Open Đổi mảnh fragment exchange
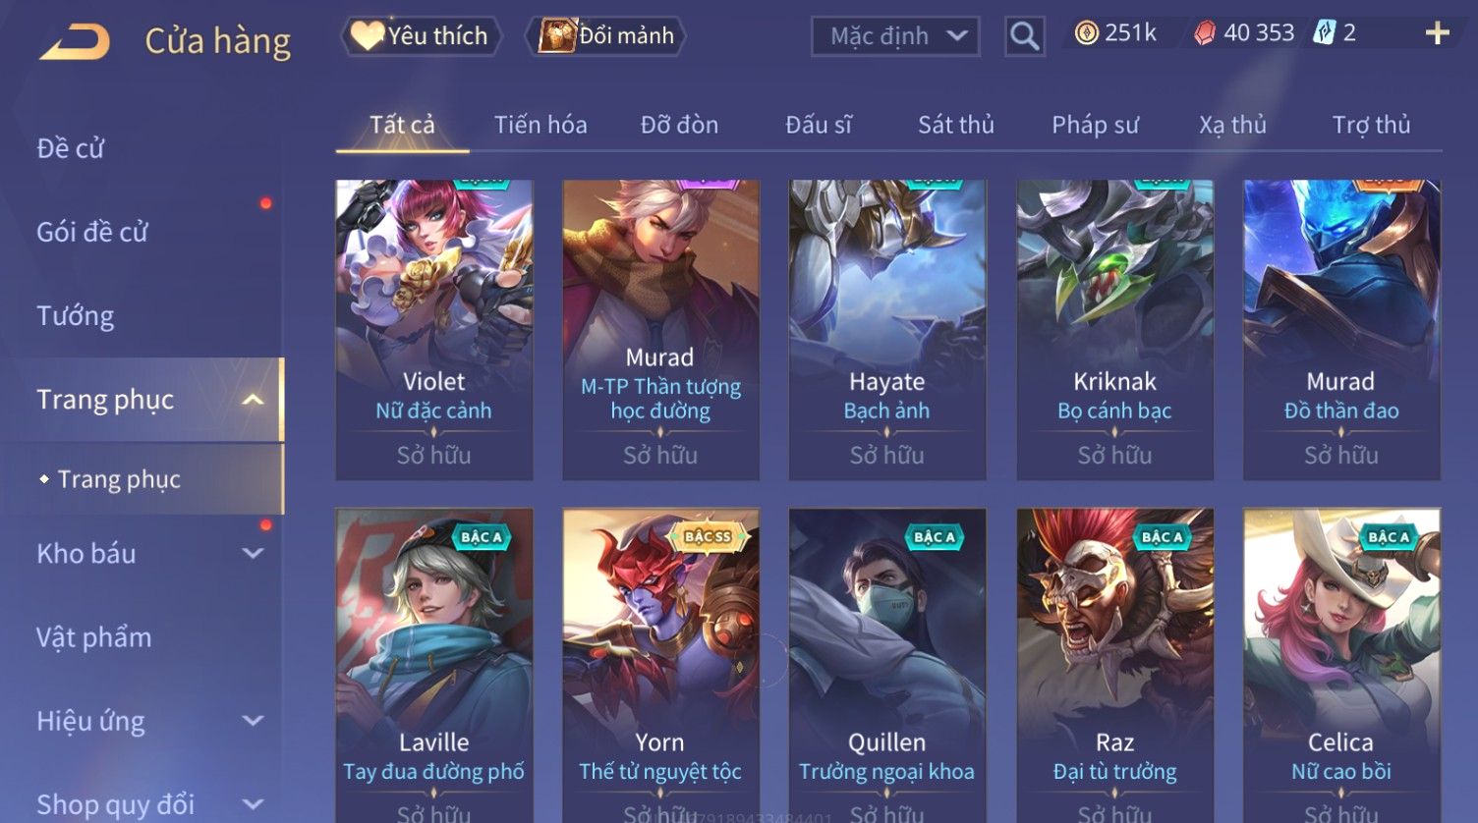The image size is (1478, 823). point(606,36)
